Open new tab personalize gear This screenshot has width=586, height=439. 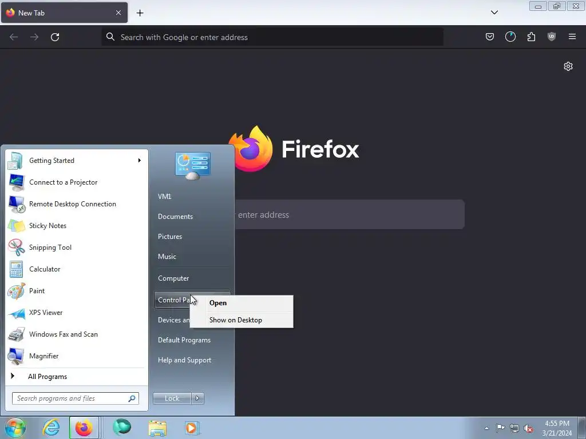pos(568,66)
